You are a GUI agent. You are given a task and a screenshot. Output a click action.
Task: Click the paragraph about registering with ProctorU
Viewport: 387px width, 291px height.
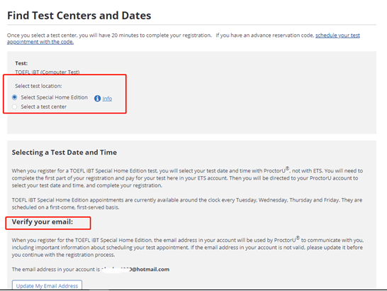tap(187, 177)
